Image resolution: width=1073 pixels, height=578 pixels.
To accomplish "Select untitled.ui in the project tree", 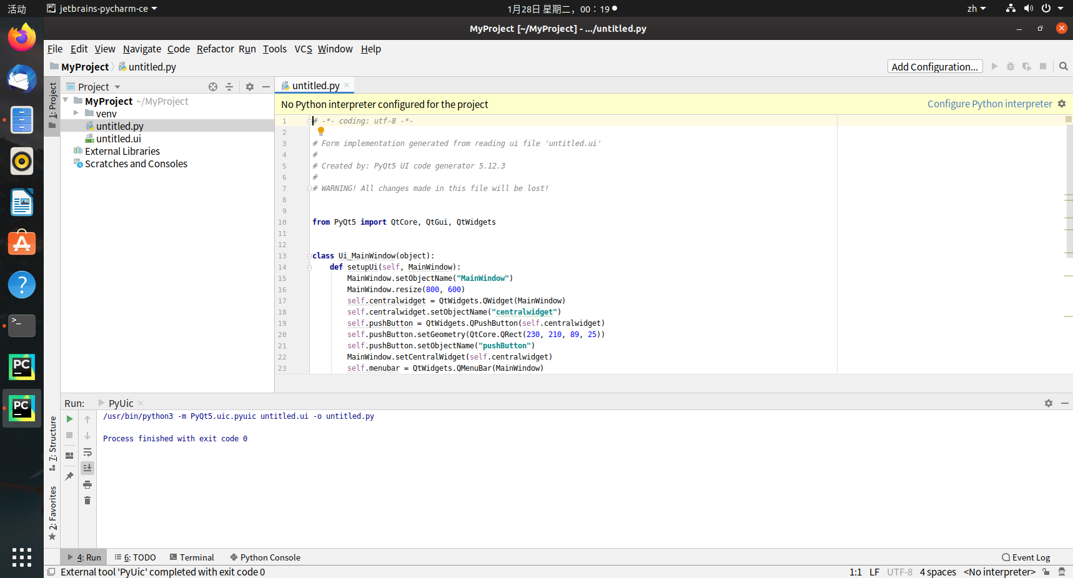I will click(118, 139).
